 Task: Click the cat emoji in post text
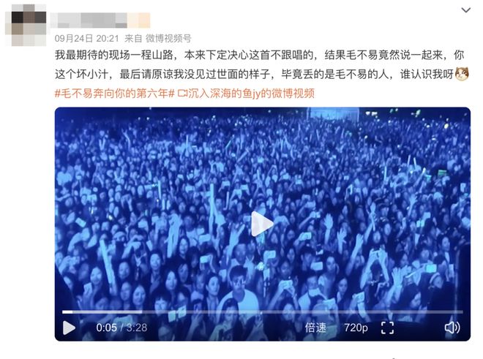click(x=462, y=74)
